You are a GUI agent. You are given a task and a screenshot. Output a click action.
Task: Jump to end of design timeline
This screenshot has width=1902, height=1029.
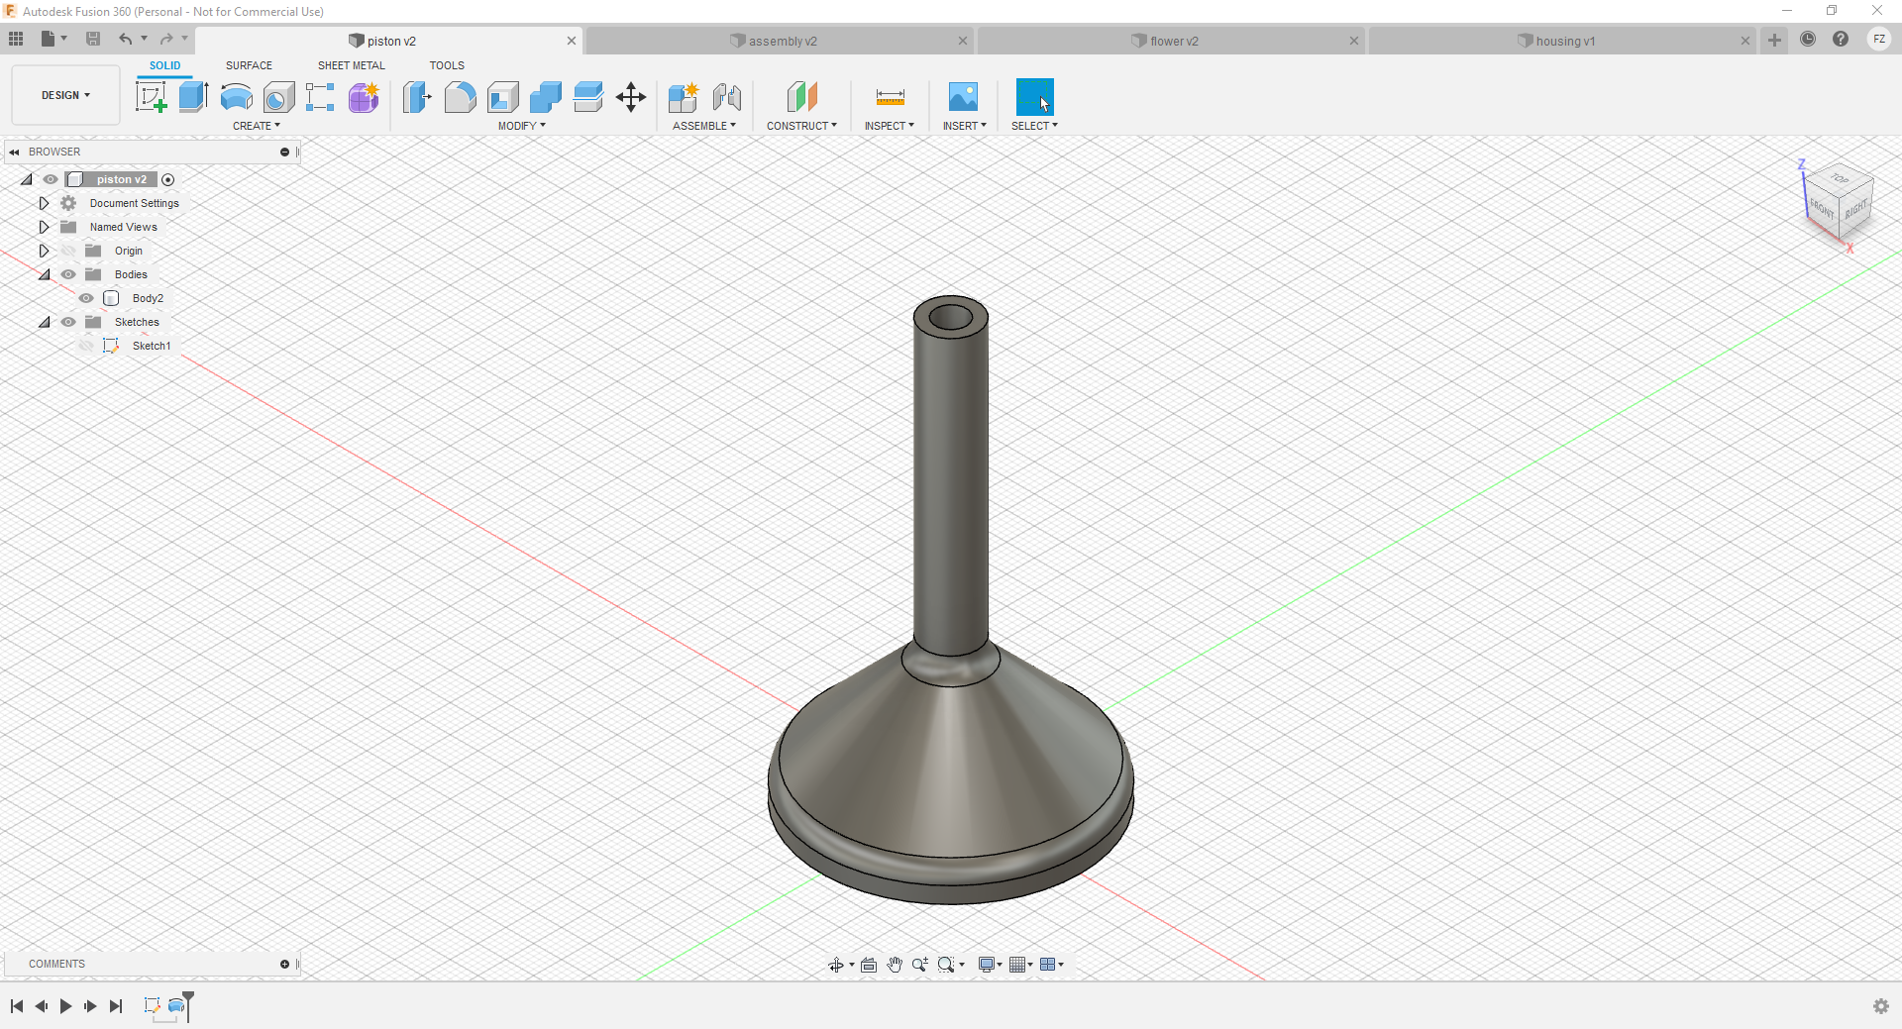[x=116, y=1006]
